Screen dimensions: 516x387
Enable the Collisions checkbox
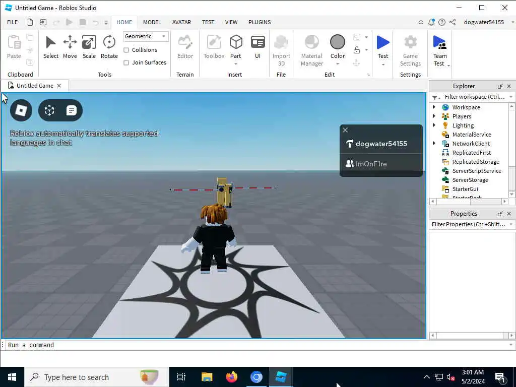tap(126, 50)
